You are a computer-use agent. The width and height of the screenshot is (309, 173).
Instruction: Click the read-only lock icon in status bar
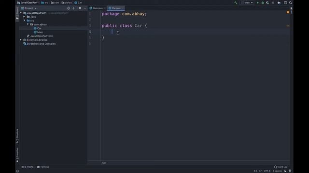285,171
